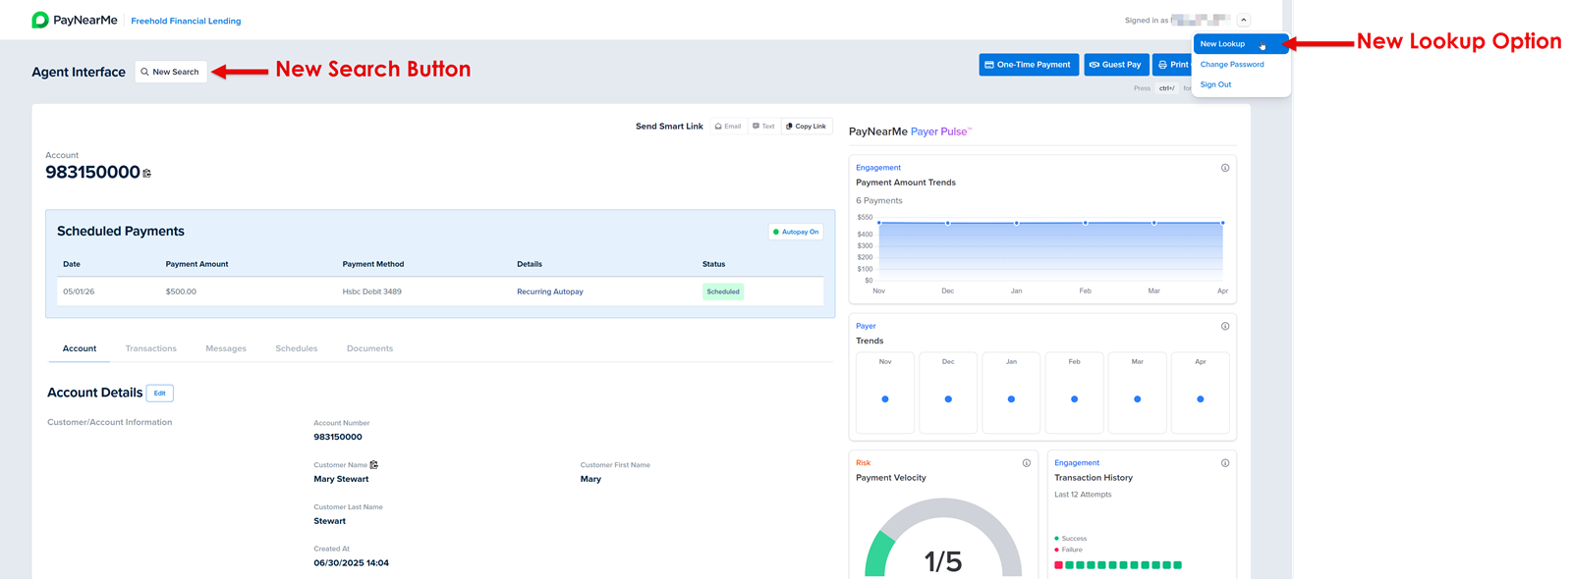Send Smart Link via Email
Viewport: 1572px width, 579px height.
click(728, 127)
